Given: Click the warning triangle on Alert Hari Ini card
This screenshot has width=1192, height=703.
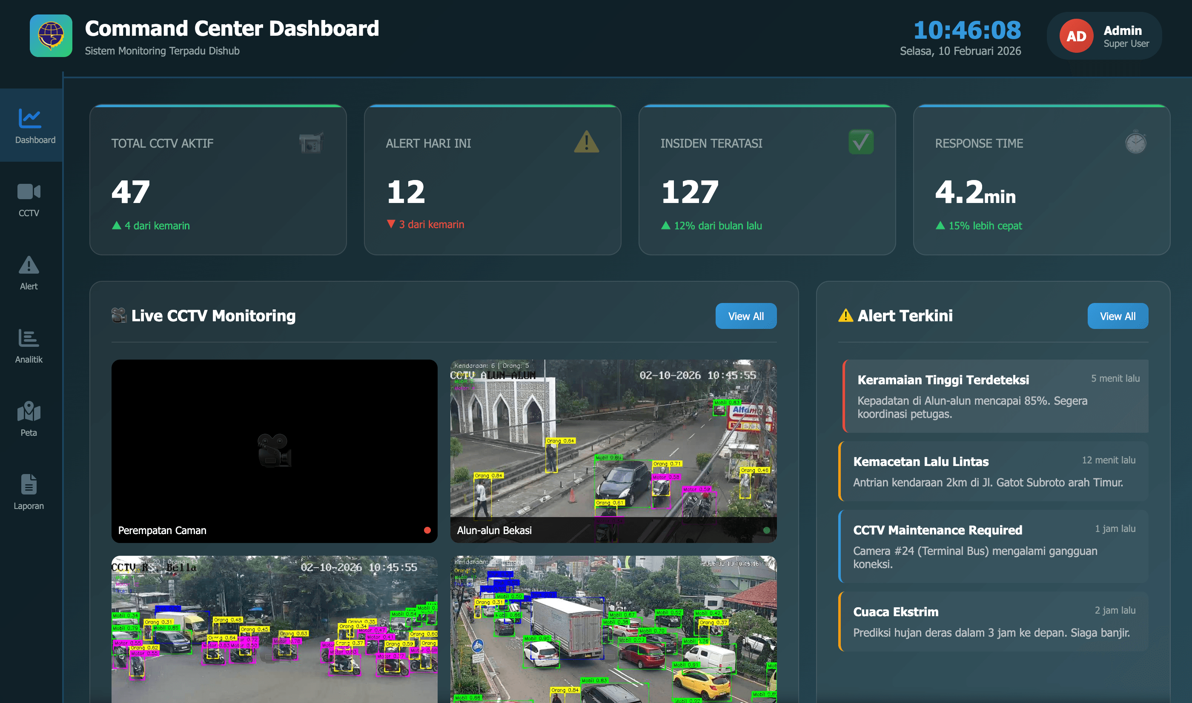Looking at the screenshot, I should click(587, 143).
